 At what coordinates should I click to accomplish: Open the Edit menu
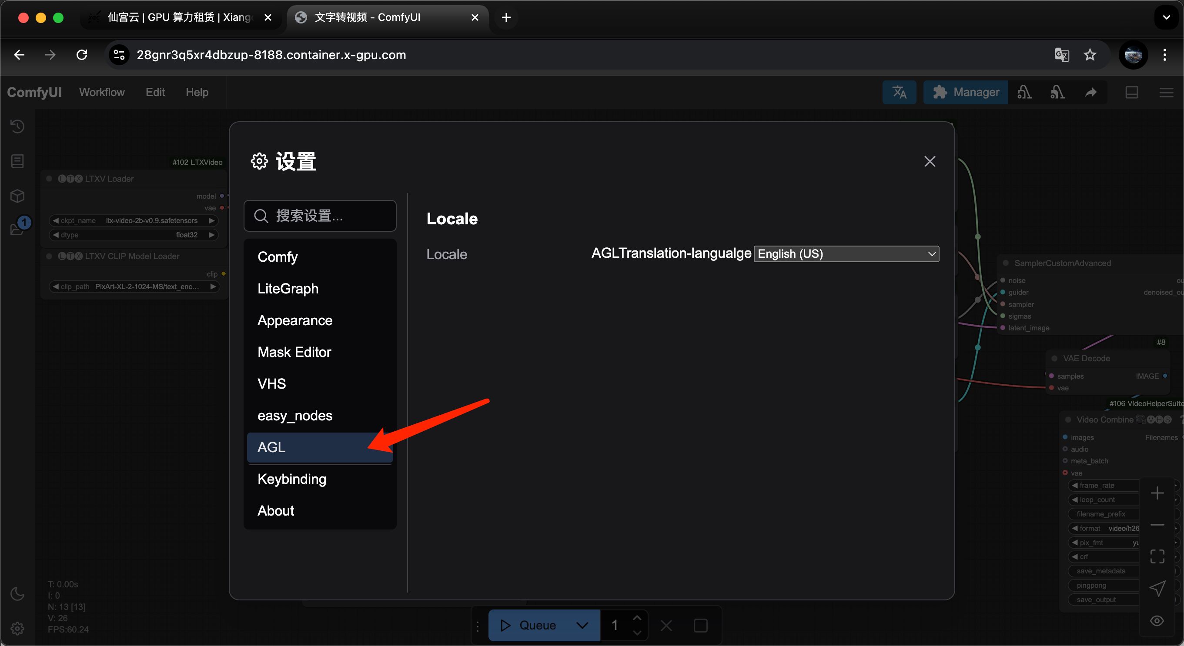coord(155,92)
